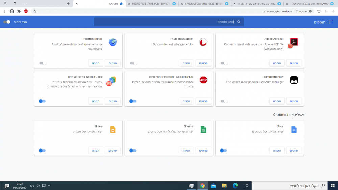The height and width of the screenshot is (190, 338).
Task: Open a new tab with plus button
Action: (68, 4)
